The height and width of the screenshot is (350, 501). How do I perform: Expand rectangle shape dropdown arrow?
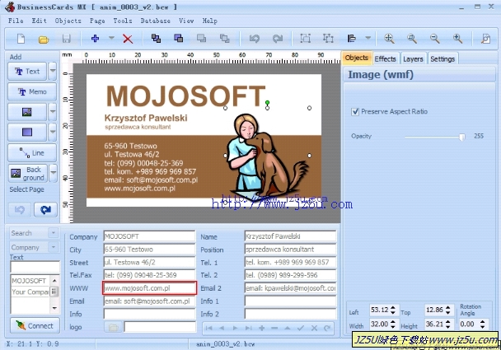53,133
